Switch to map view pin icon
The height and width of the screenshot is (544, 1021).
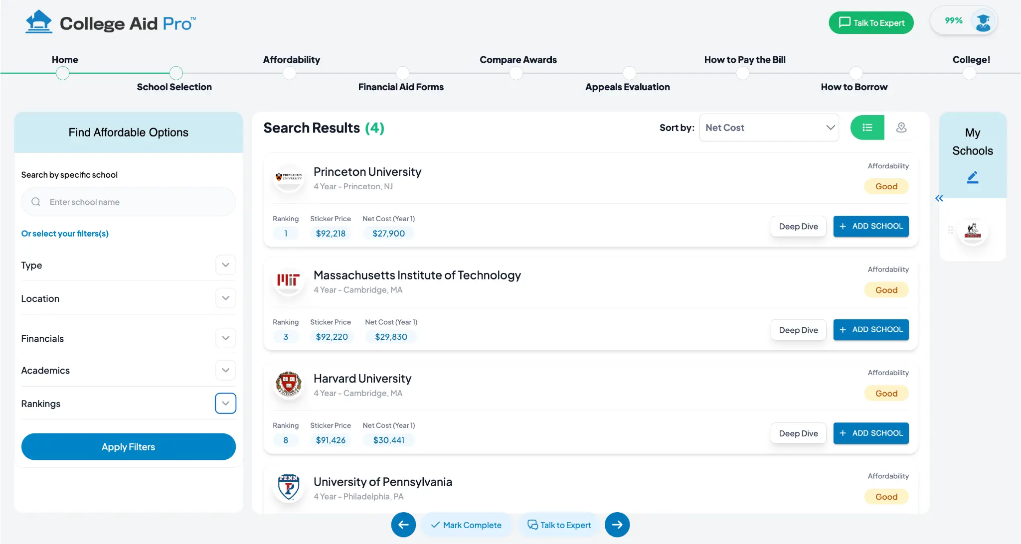pyautogui.click(x=901, y=128)
